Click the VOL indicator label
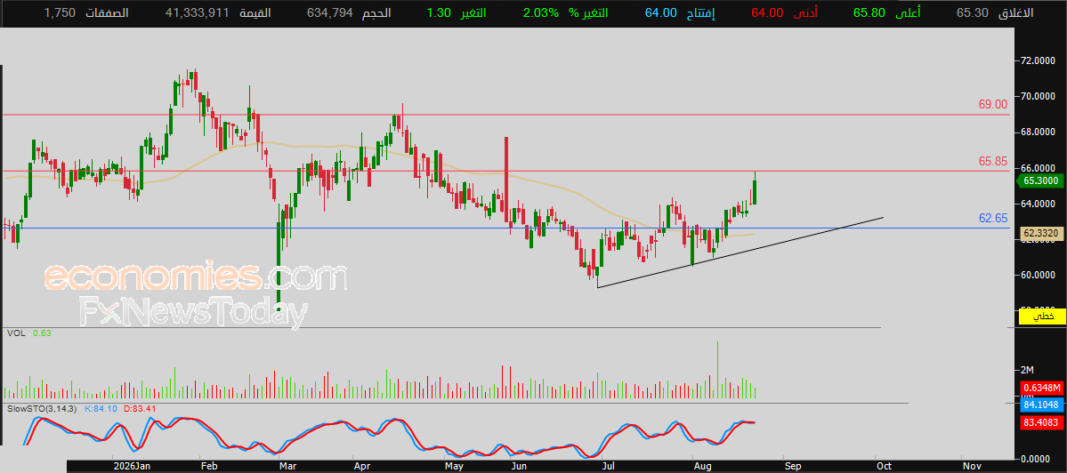Viewport: 1067px width, 473px height. [x=16, y=333]
